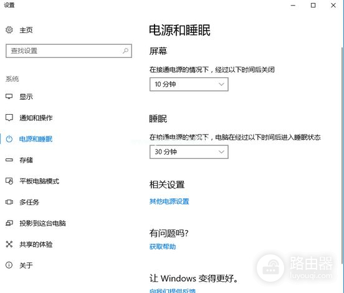The width and height of the screenshot is (344, 293).
Task: Open the 主页 home page
Action: pos(26,30)
